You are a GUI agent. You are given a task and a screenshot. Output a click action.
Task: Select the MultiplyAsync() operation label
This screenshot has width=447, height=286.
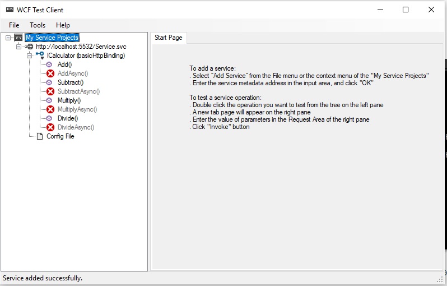(x=77, y=109)
